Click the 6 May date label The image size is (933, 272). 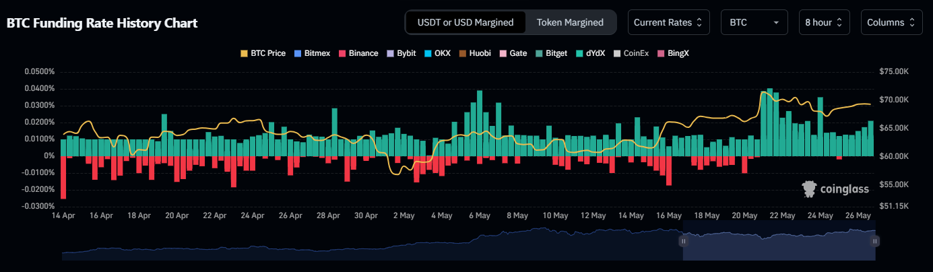(478, 216)
